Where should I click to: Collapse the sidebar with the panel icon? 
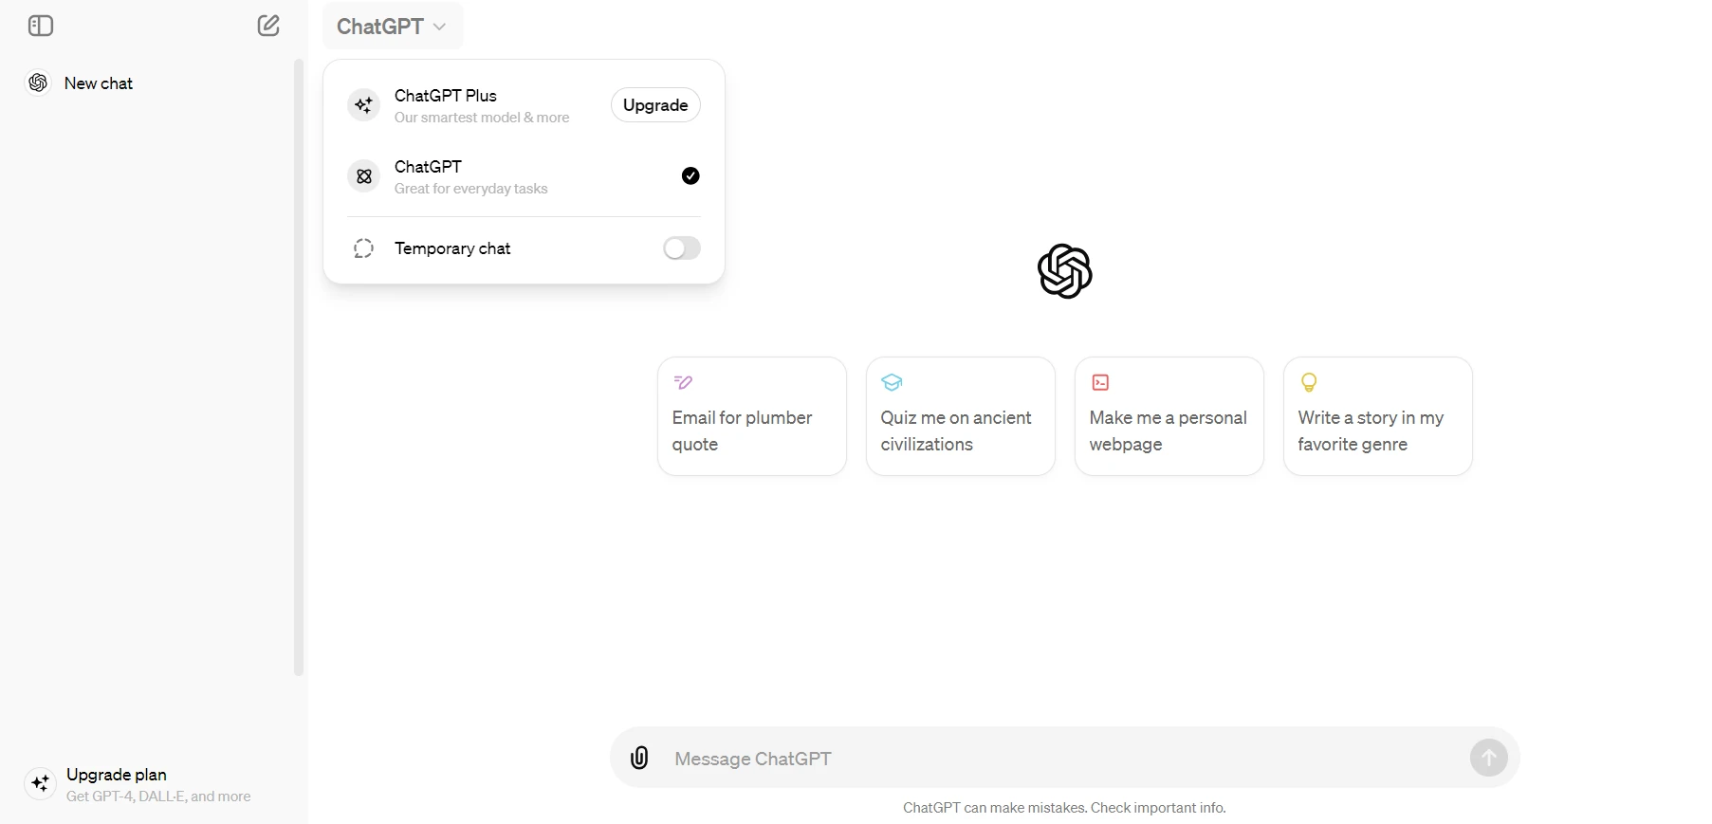click(41, 26)
